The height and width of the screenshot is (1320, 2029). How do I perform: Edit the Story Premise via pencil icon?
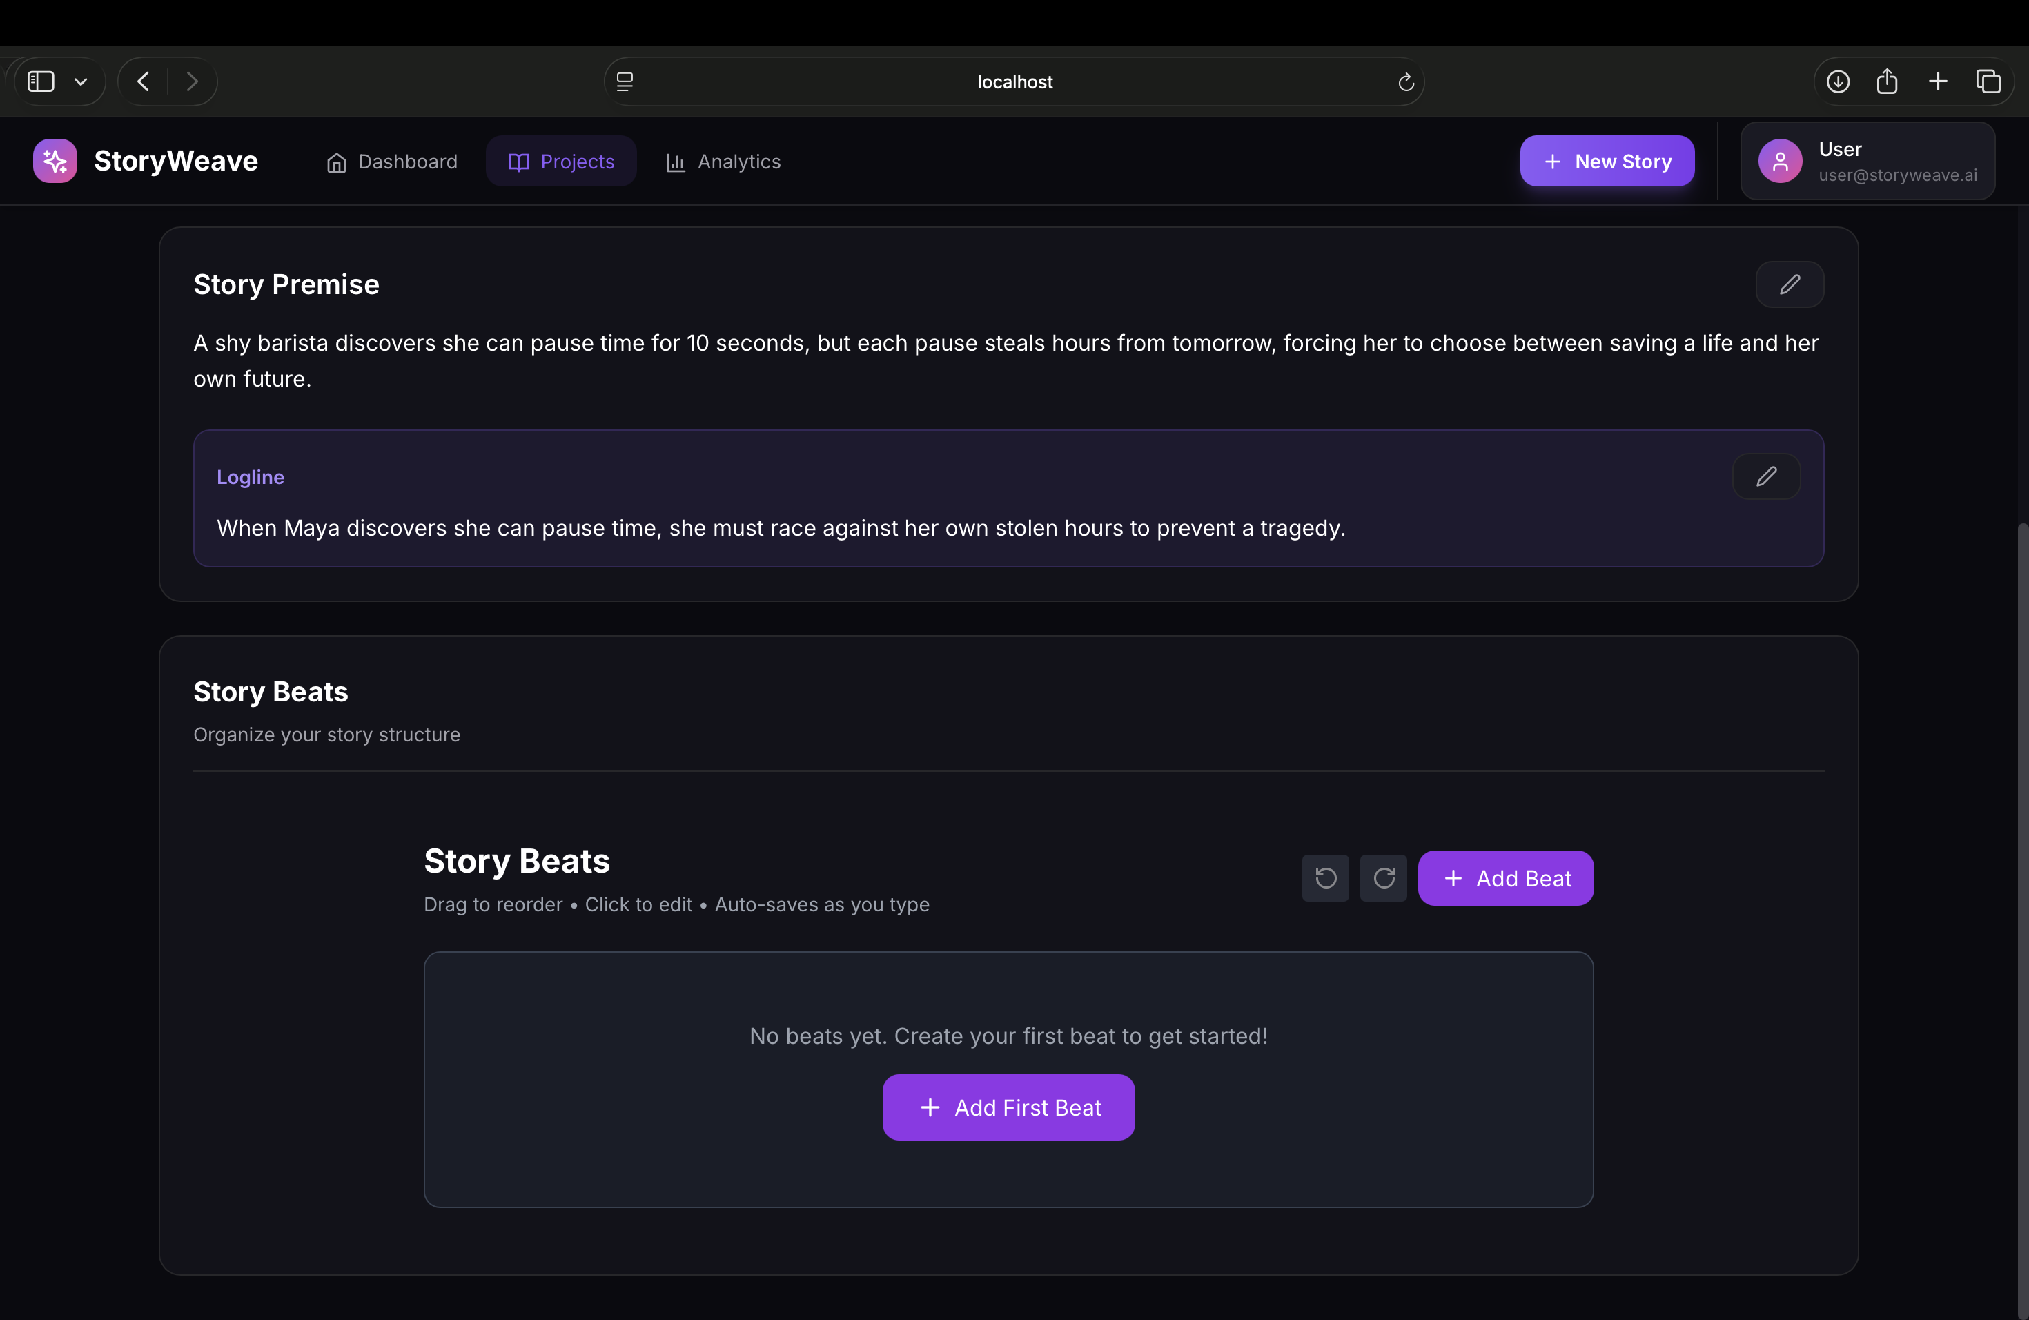coord(1790,284)
